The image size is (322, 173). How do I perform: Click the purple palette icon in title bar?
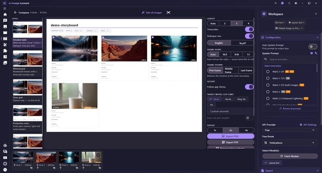282,3
